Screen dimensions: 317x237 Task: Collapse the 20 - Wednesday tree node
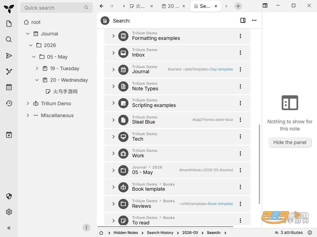[x=37, y=80]
